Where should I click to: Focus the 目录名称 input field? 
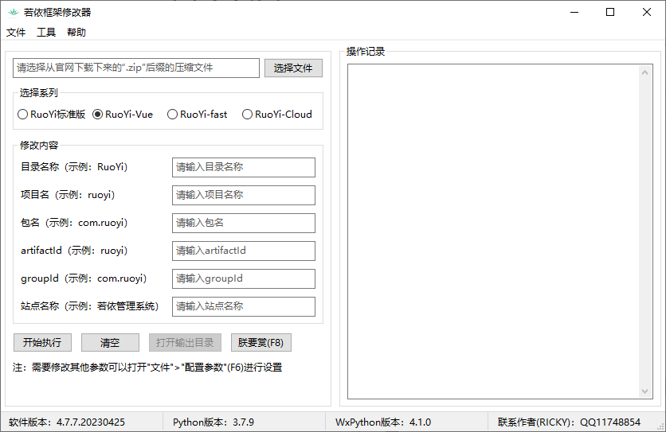244,167
